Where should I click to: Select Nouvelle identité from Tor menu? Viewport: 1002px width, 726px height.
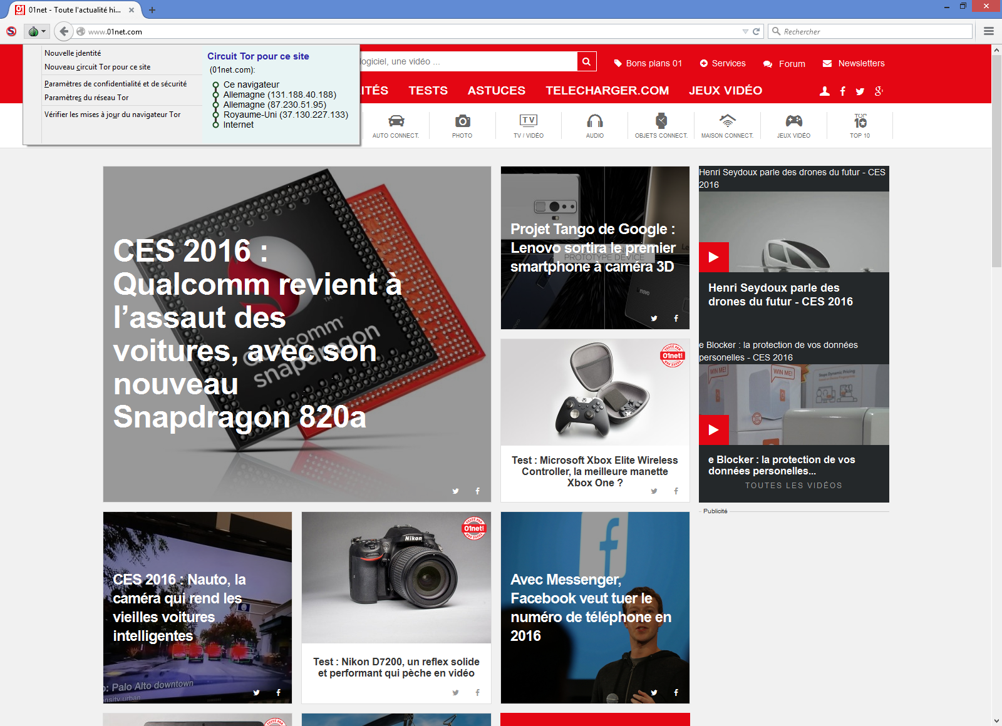tap(73, 53)
